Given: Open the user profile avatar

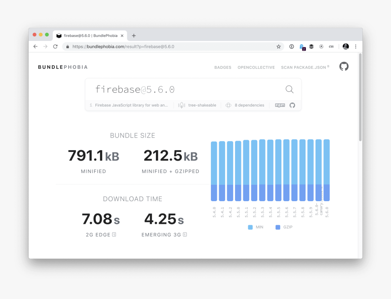Looking at the screenshot, I should point(346,46).
